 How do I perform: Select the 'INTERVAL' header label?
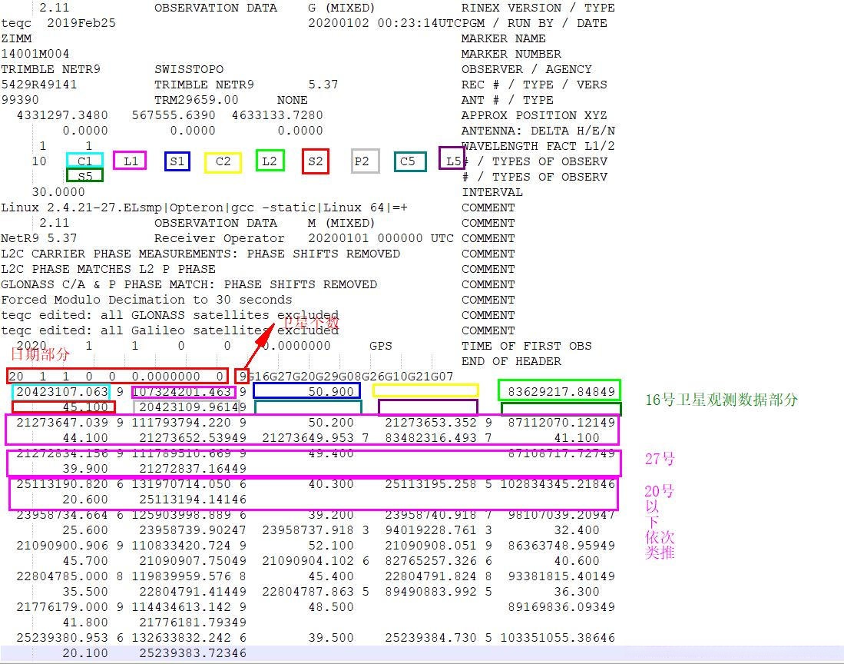pos(492,192)
